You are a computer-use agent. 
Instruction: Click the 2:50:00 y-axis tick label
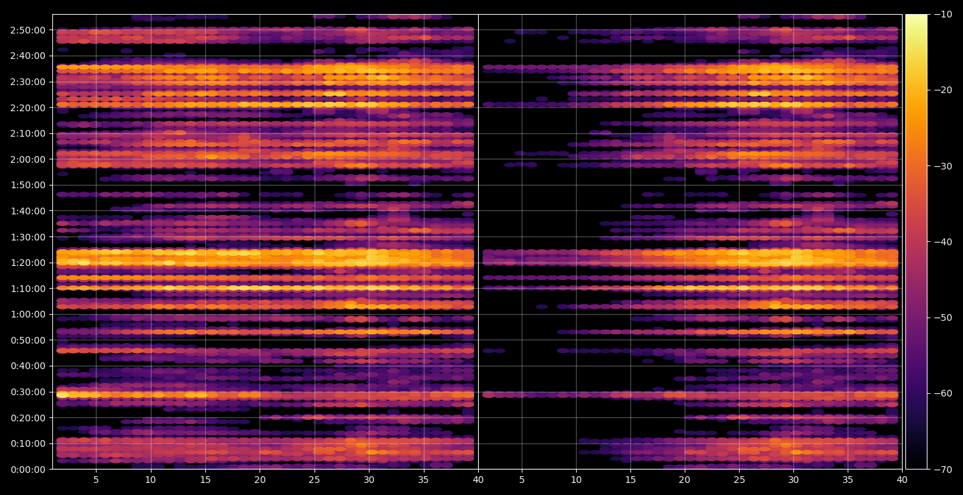tap(27, 30)
